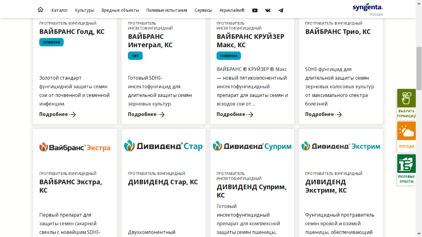Click Подробнее under ВАЙБРАНС Голд
Image resolution: width=422 pixels, height=237 pixels.
[57, 114]
